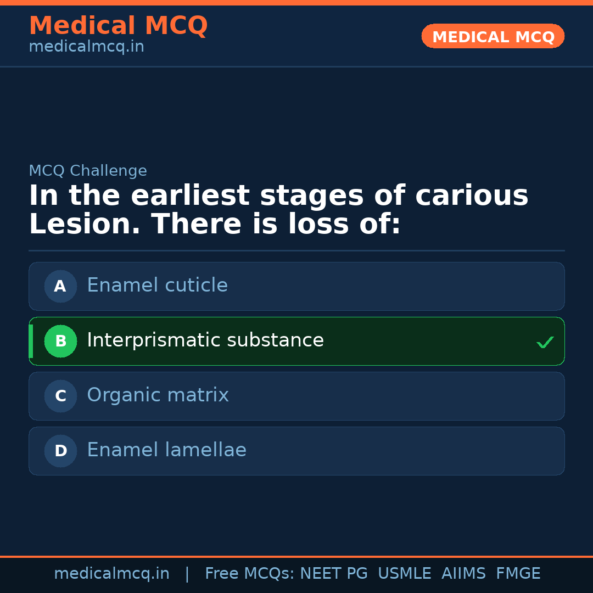Click the green left bar beside option B
Viewport: 593px width, 593px height.
click(30, 341)
